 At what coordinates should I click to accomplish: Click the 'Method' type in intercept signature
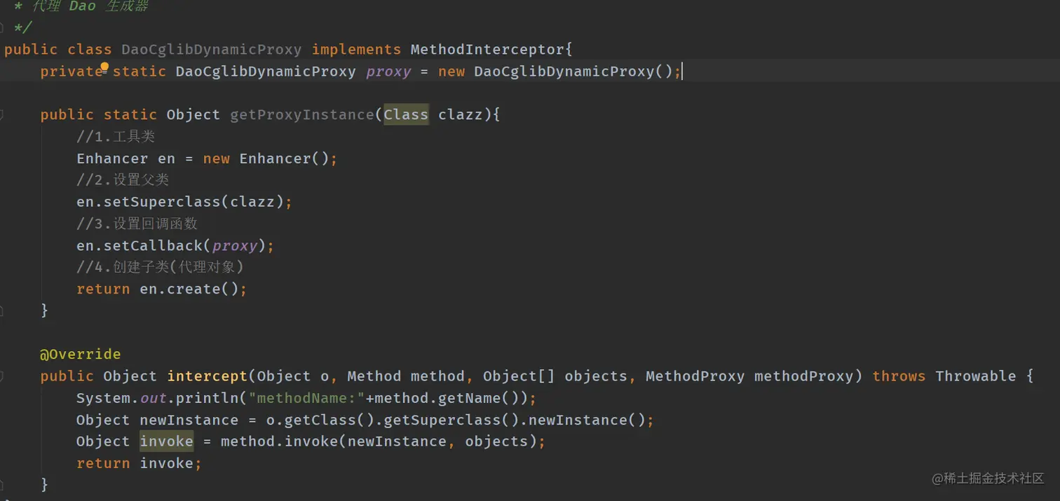click(374, 376)
